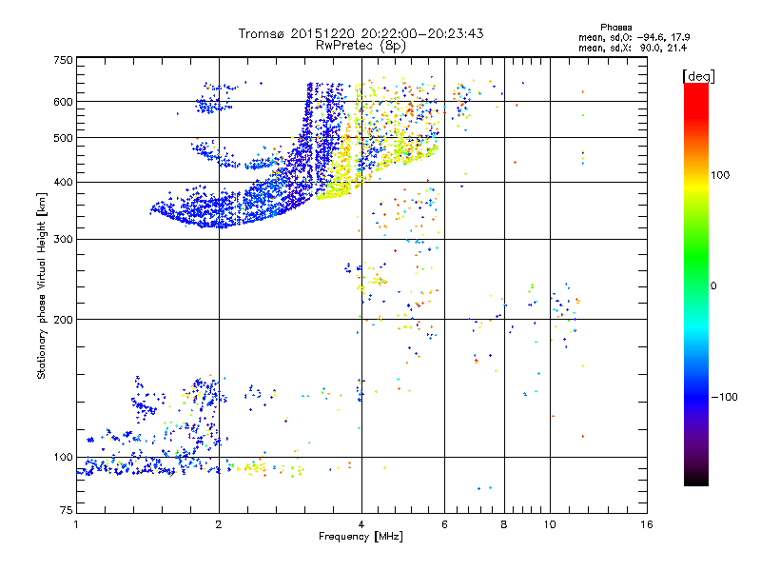Click the 'mean, sd,O: -94.6, 17.9' line

coord(634,37)
